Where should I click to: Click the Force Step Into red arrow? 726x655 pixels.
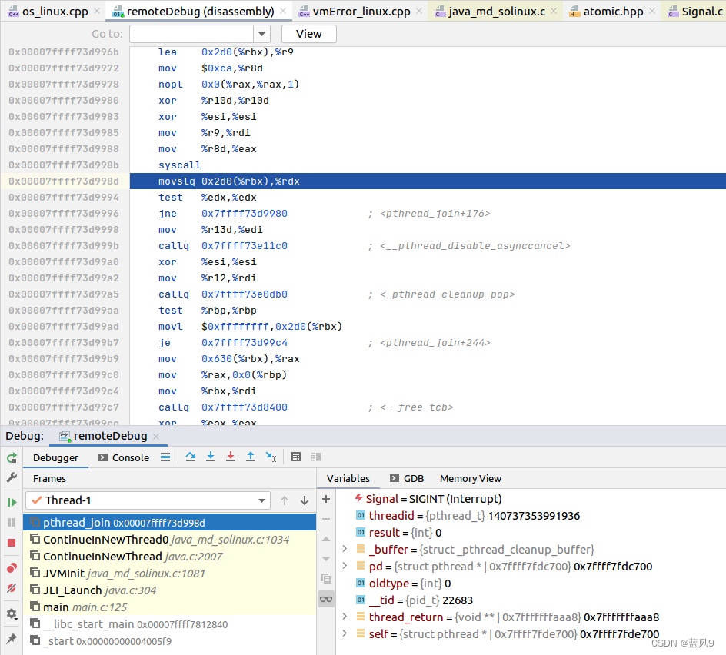[x=231, y=457]
